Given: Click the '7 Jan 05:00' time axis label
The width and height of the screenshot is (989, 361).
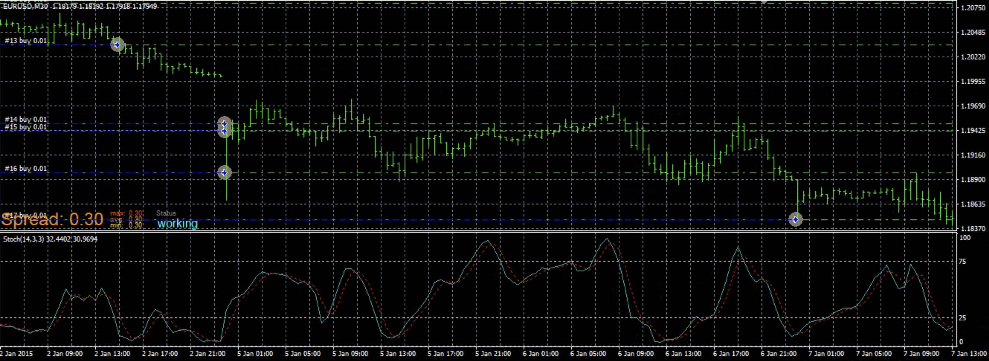Looking at the screenshot, I should pos(874,353).
